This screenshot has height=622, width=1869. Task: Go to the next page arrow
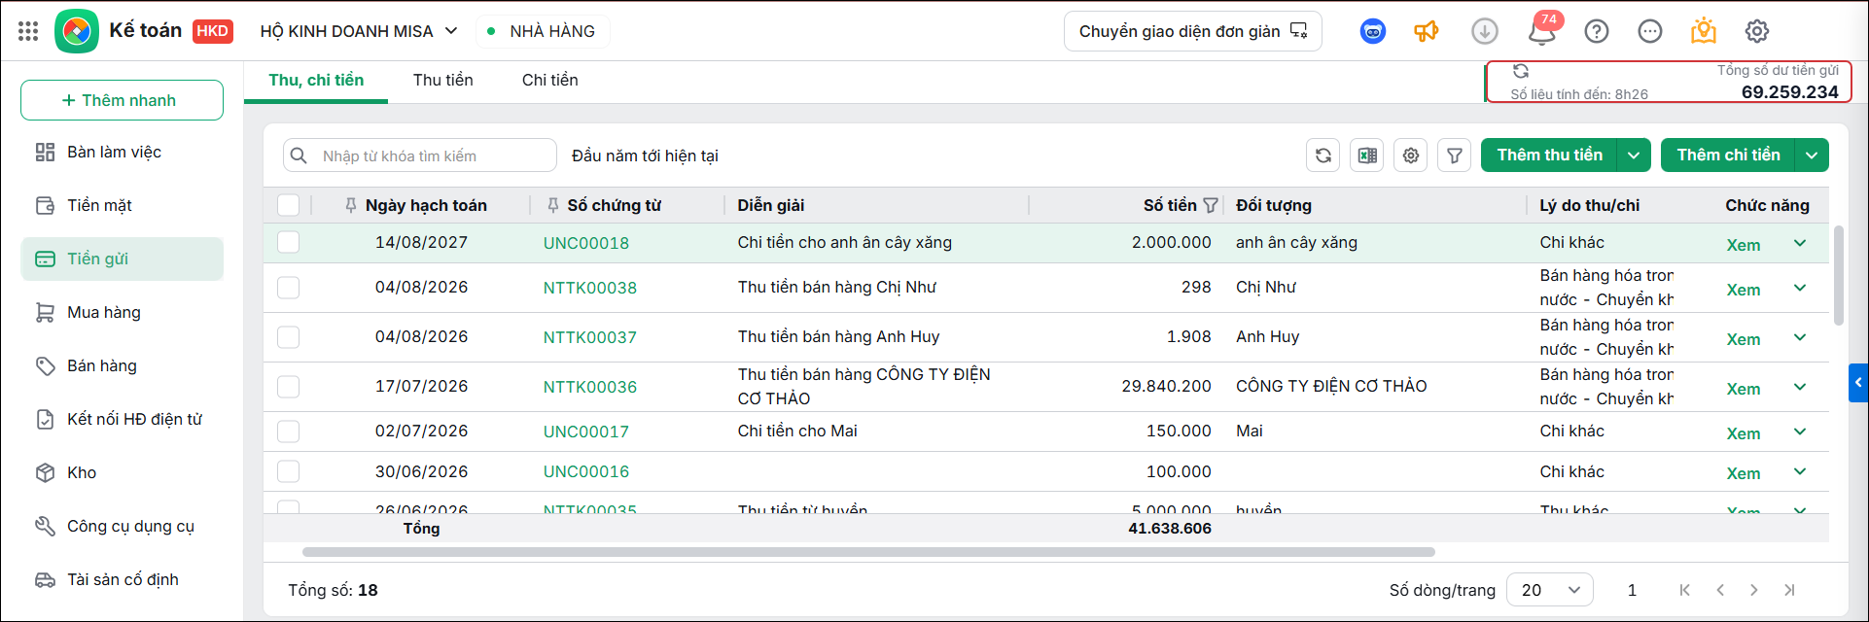click(x=1754, y=590)
